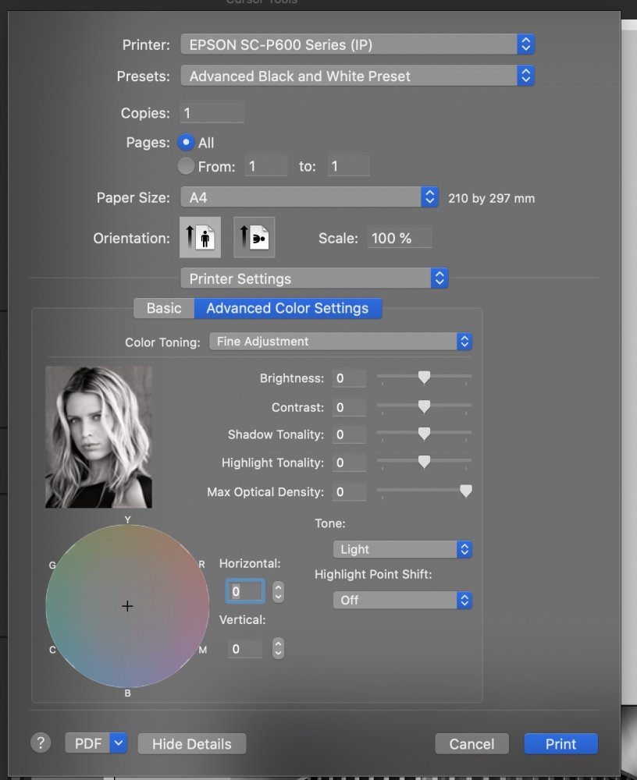Viewport: 637px width, 780px height.
Task: Expand the Paper Size dropdown
Action: [309, 197]
